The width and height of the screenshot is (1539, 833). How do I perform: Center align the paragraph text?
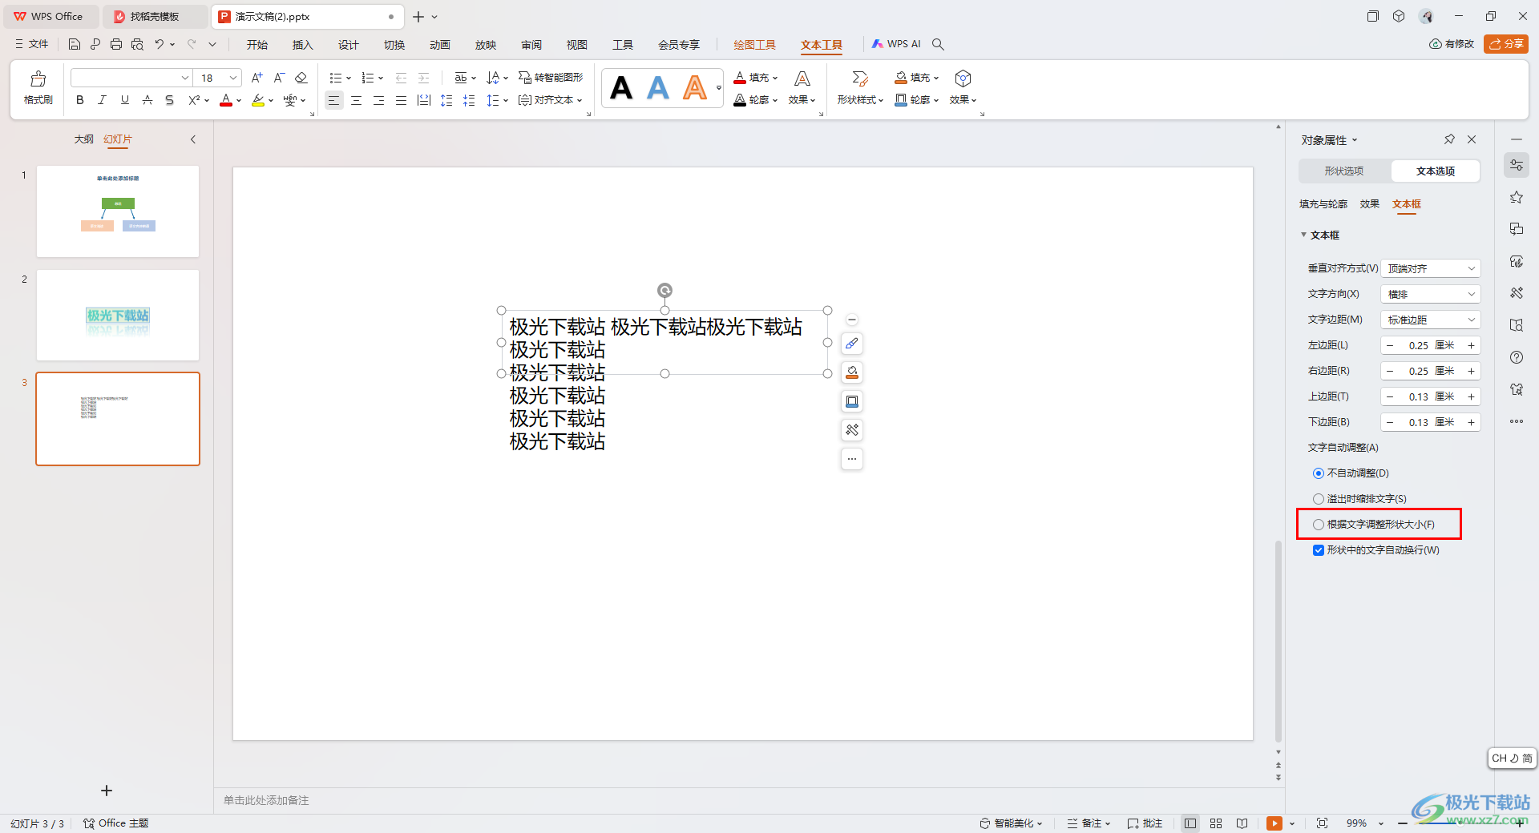(356, 100)
